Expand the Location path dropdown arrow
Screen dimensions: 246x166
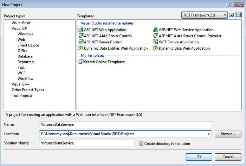(209, 134)
